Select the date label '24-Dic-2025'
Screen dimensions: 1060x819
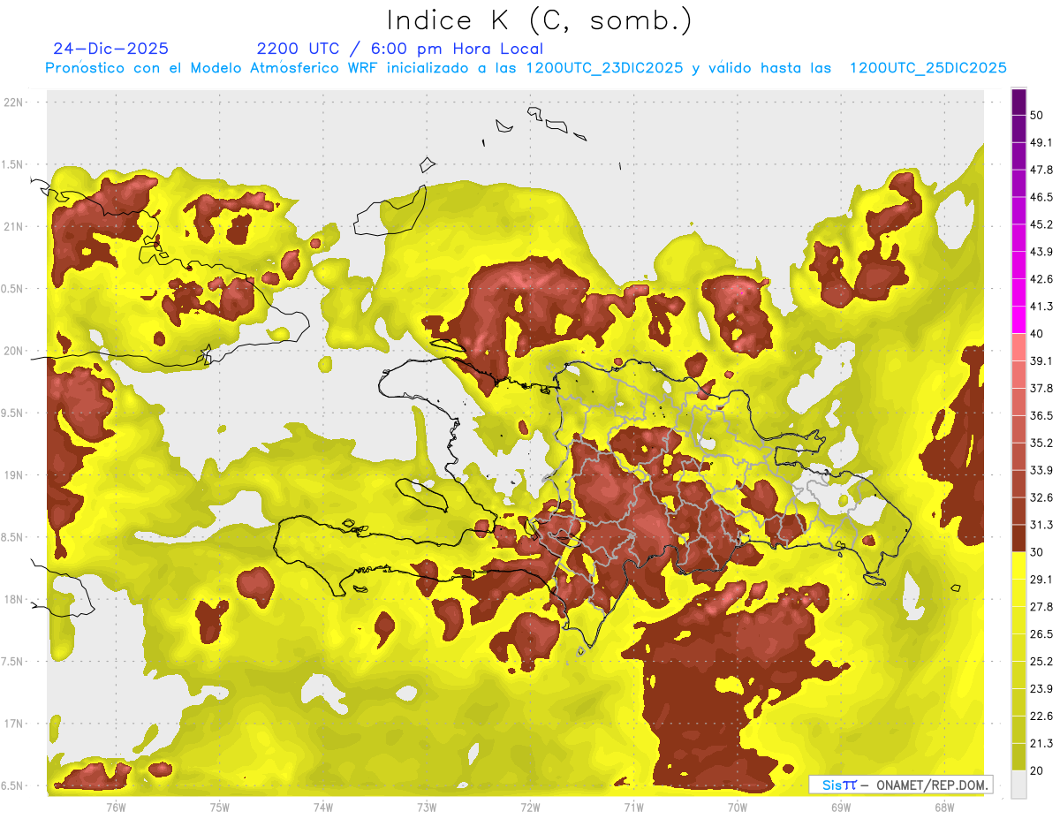click(x=110, y=49)
